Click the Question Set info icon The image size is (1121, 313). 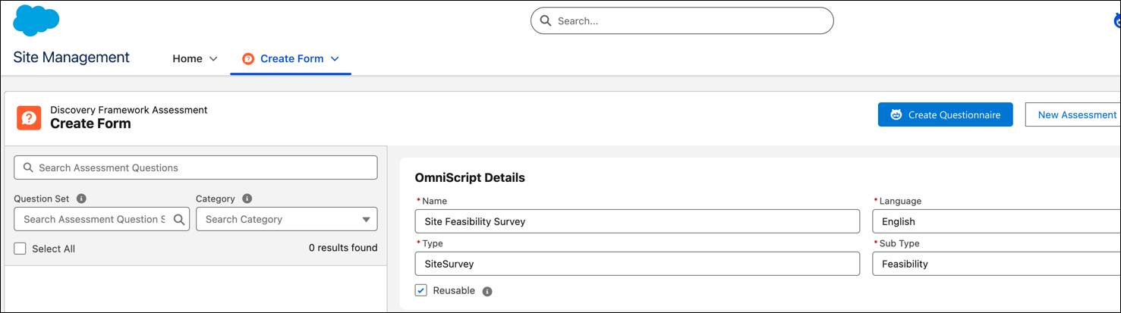coord(81,199)
